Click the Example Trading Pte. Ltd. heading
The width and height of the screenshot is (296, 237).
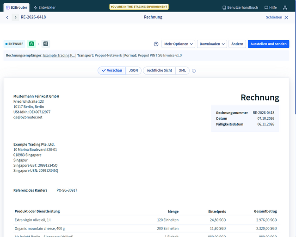coord(34,144)
